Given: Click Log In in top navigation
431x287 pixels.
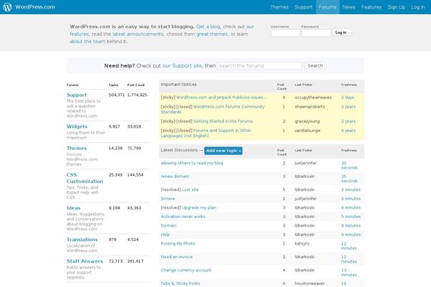Looking at the screenshot, I should [x=418, y=7].
